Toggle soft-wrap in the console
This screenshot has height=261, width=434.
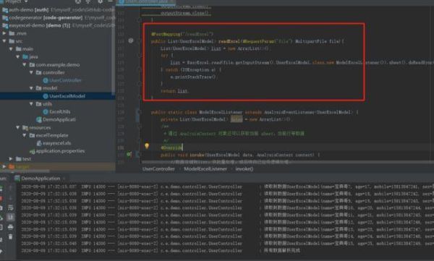tap(11, 207)
